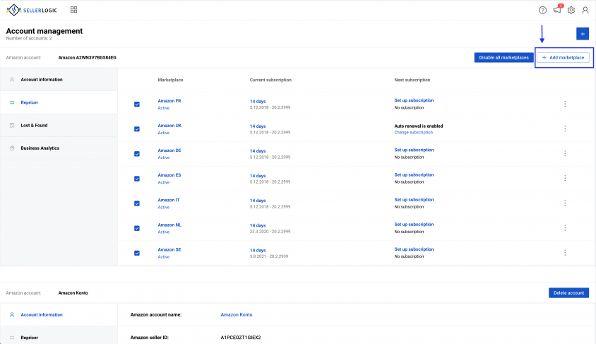Screen dimensions: 596x344
Task: Click the Add marketplace button
Action: point(563,57)
